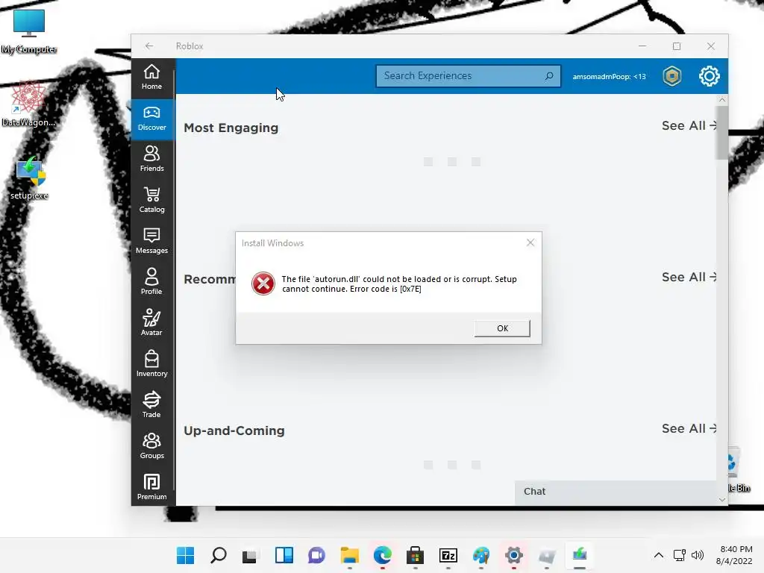This screenshot has width=764, height=573.
Task: Open Task View on the taskbar
Action: pyautogui.click(x=251, y=555)
